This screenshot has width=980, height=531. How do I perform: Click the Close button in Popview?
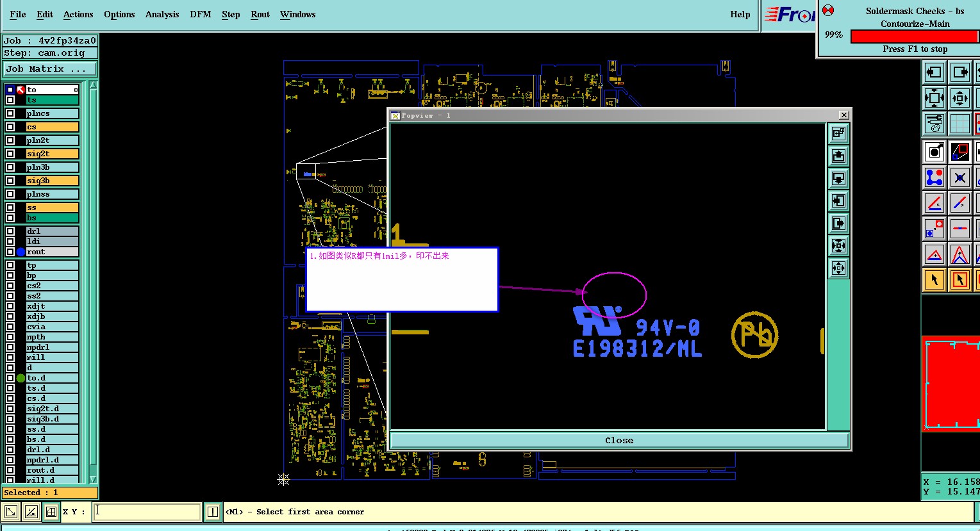pyautogui.click(x=619, y=440)
